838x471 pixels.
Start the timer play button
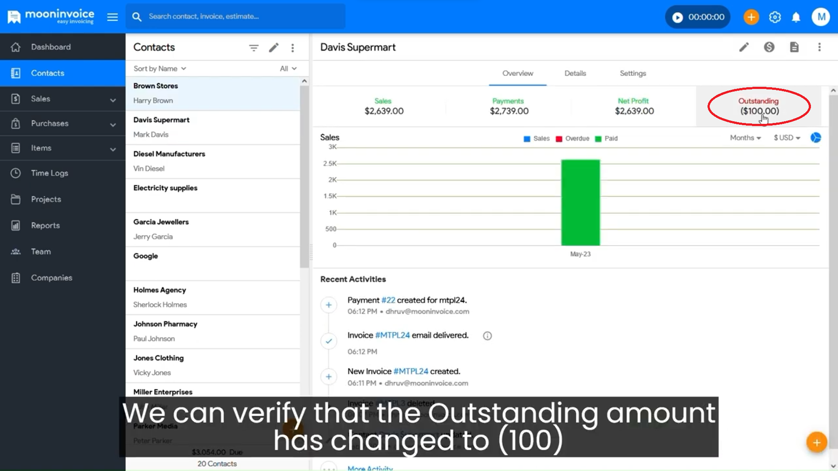677,17
